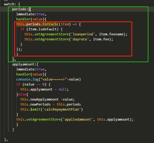154x143 pixels.
Task: Click the 'calcRepaymentPlan' event string
Action: (61, 109)
